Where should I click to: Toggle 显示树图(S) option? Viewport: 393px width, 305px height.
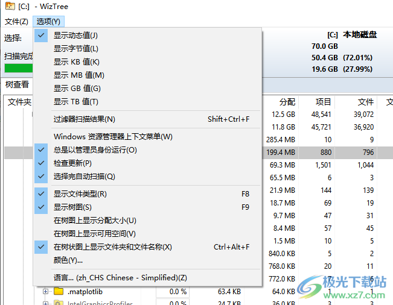(148, 207)
